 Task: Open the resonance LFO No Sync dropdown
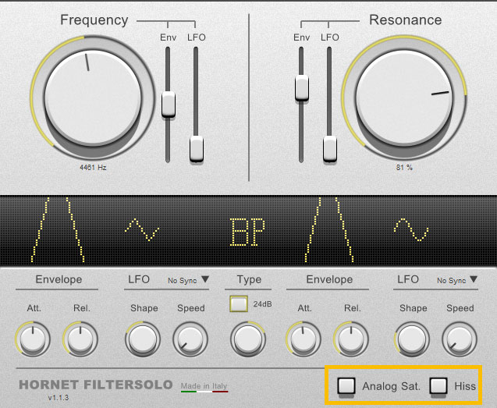click(x=456, y=279)
